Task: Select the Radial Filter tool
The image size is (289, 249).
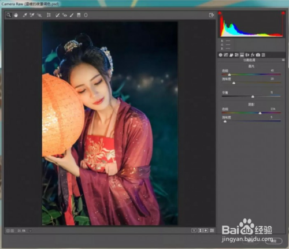Action: click(x=86, y=15)
